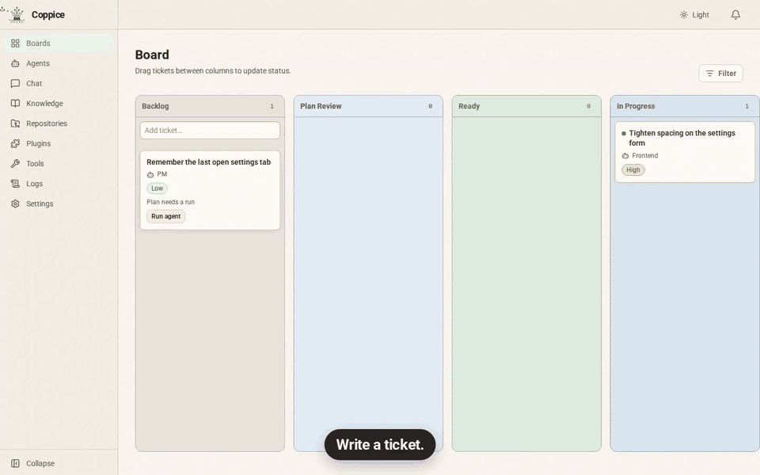The image size is (760, 475).
Task: Open the Plugins page
Action: pyautogui.click(x=59, y=143)
